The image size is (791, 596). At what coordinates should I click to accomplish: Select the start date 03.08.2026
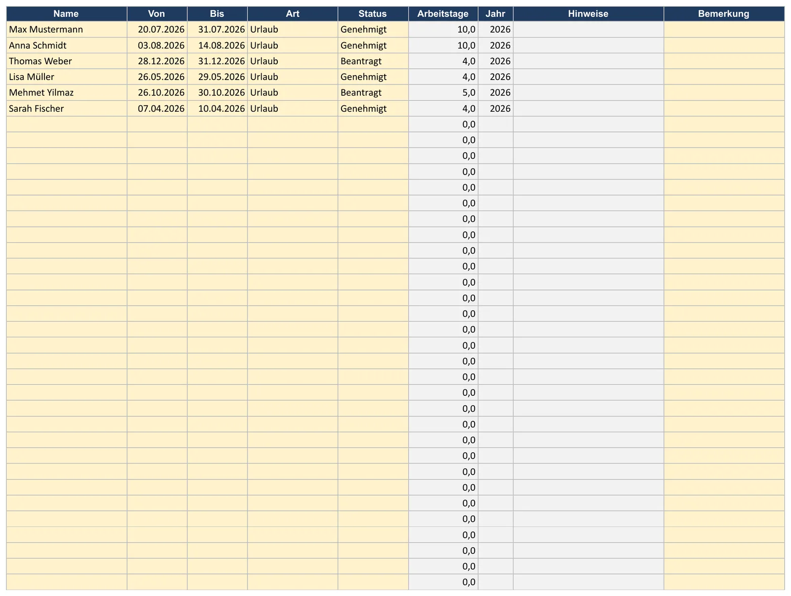tap(157, 45)
